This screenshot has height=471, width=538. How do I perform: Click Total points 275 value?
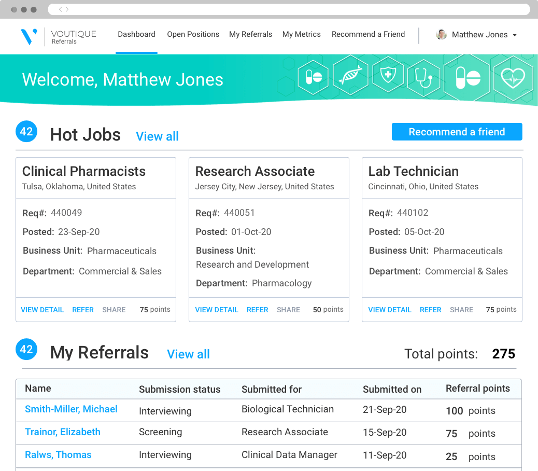point(504,354)
